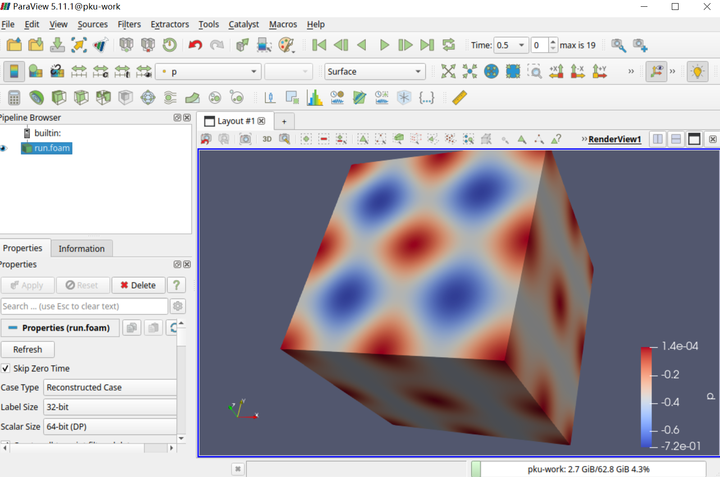Click the Save Data download icon
The image size is (720, 477).
pyautogui.click(x=57, y=45)
